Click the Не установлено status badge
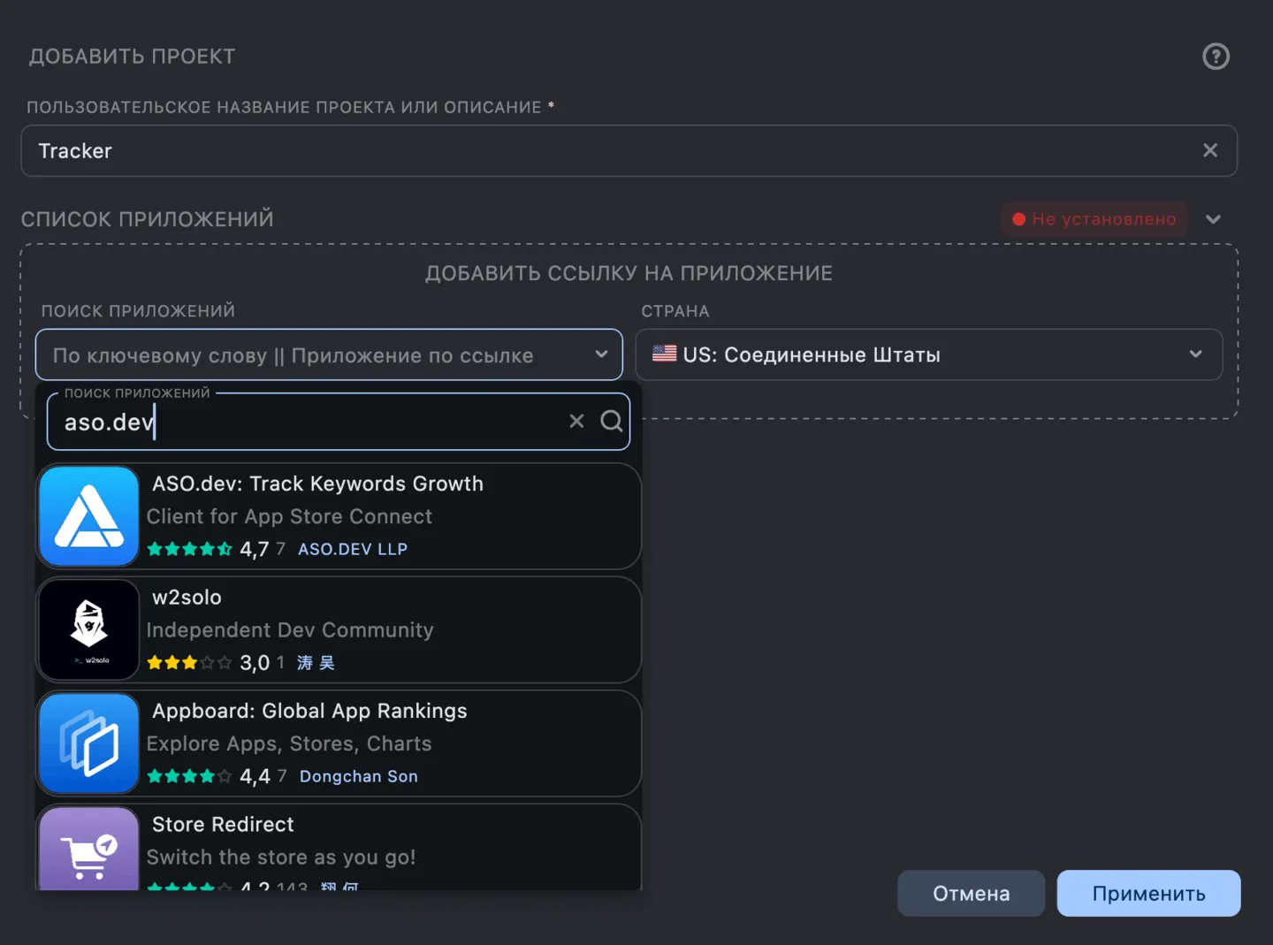This screenshot has height=945, width=1273. click(1094, 218)
